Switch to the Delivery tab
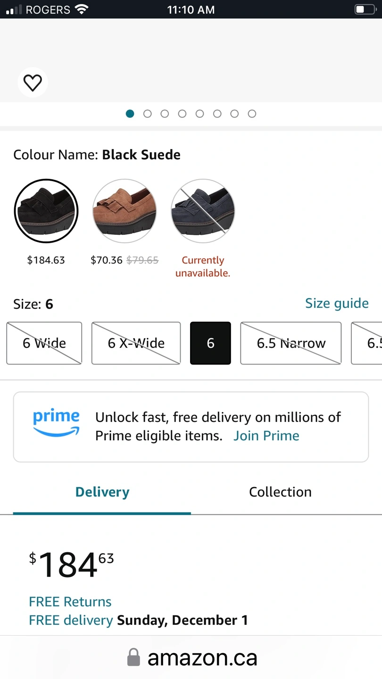 pos(102,492)
